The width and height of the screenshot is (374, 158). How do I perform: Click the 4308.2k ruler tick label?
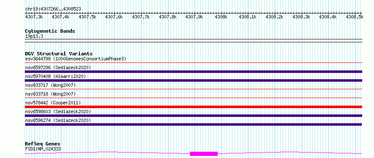[274, 17]
